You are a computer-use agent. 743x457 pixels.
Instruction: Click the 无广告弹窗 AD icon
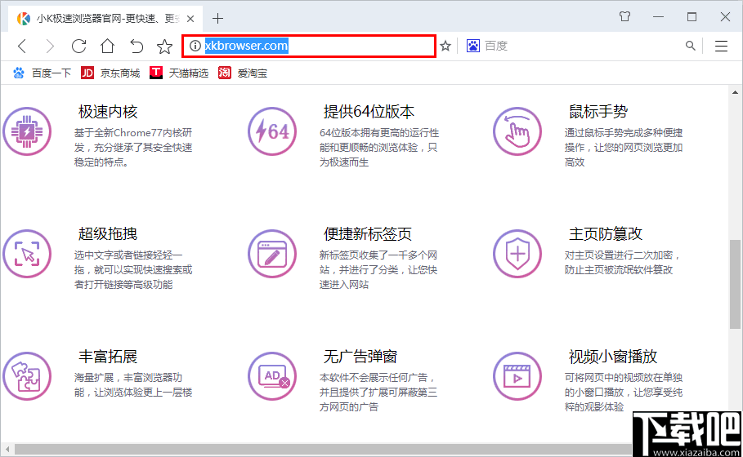point(272,376)
